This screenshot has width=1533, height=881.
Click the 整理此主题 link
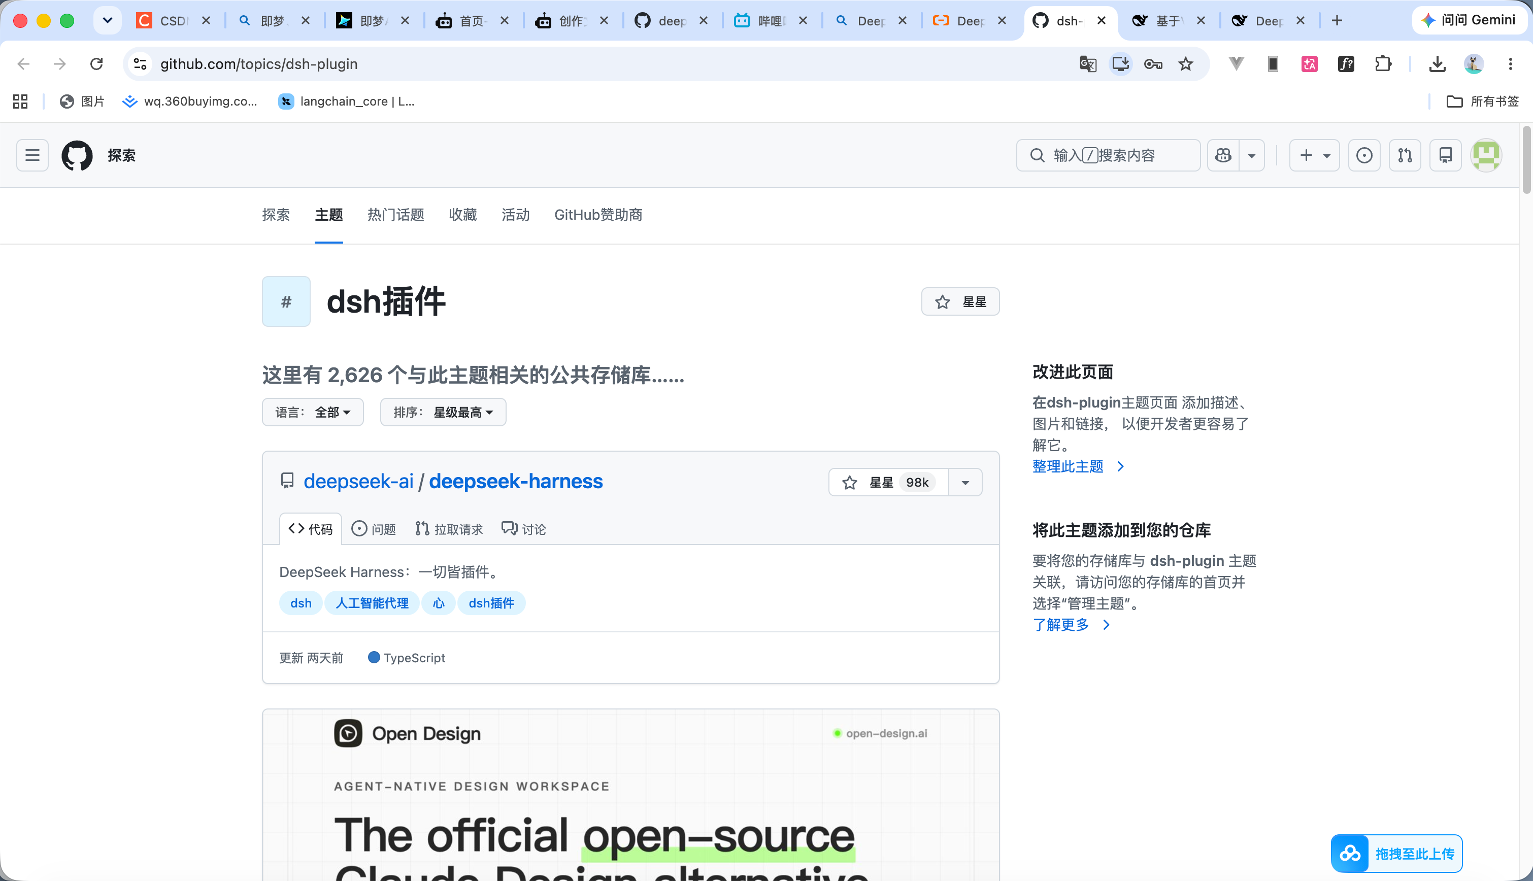pyautogui.click(x=1078, y=466)
